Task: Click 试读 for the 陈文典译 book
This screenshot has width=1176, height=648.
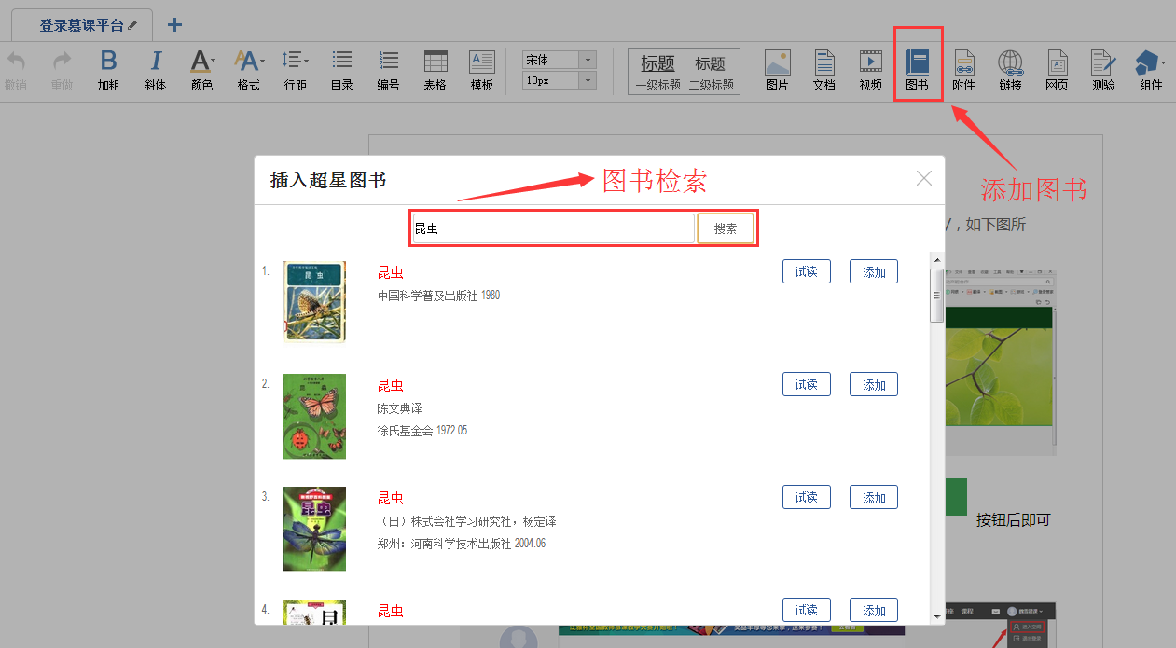Action: tap(806, 384)
